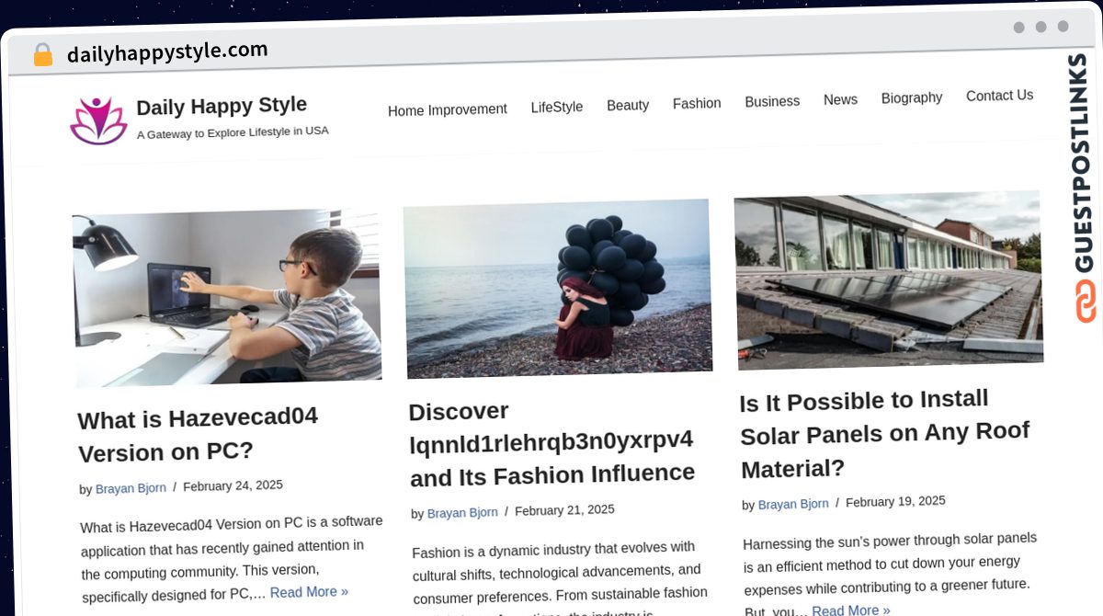Click the Daily Happy Style lotus logo

pos(98,121)
